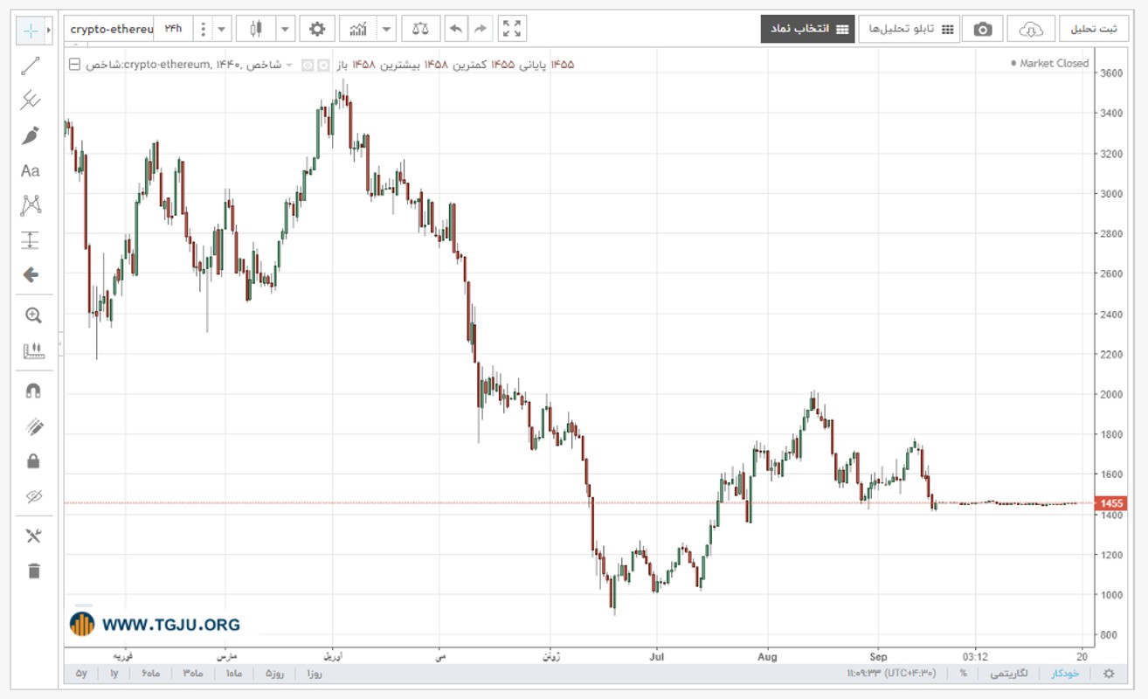Activate the zoom-in magnifier tool

pos(33,315)
